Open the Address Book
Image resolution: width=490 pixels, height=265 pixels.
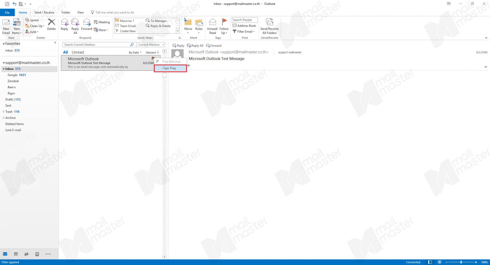(244, 26)
